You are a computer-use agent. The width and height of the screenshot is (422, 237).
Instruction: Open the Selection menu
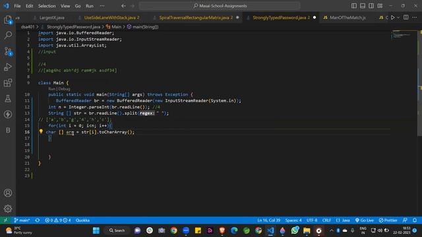47,6
